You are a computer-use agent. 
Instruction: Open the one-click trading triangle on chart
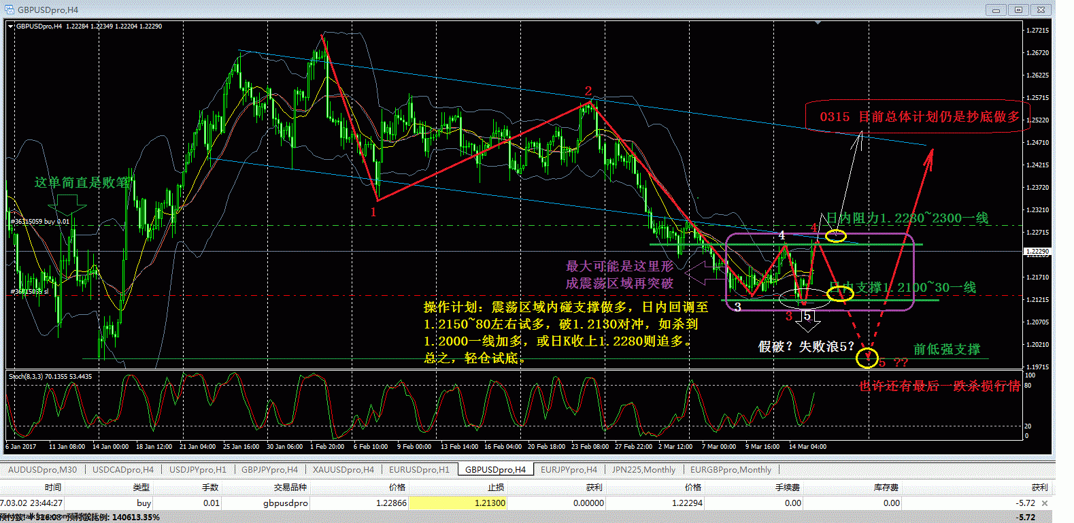point(11,27)
